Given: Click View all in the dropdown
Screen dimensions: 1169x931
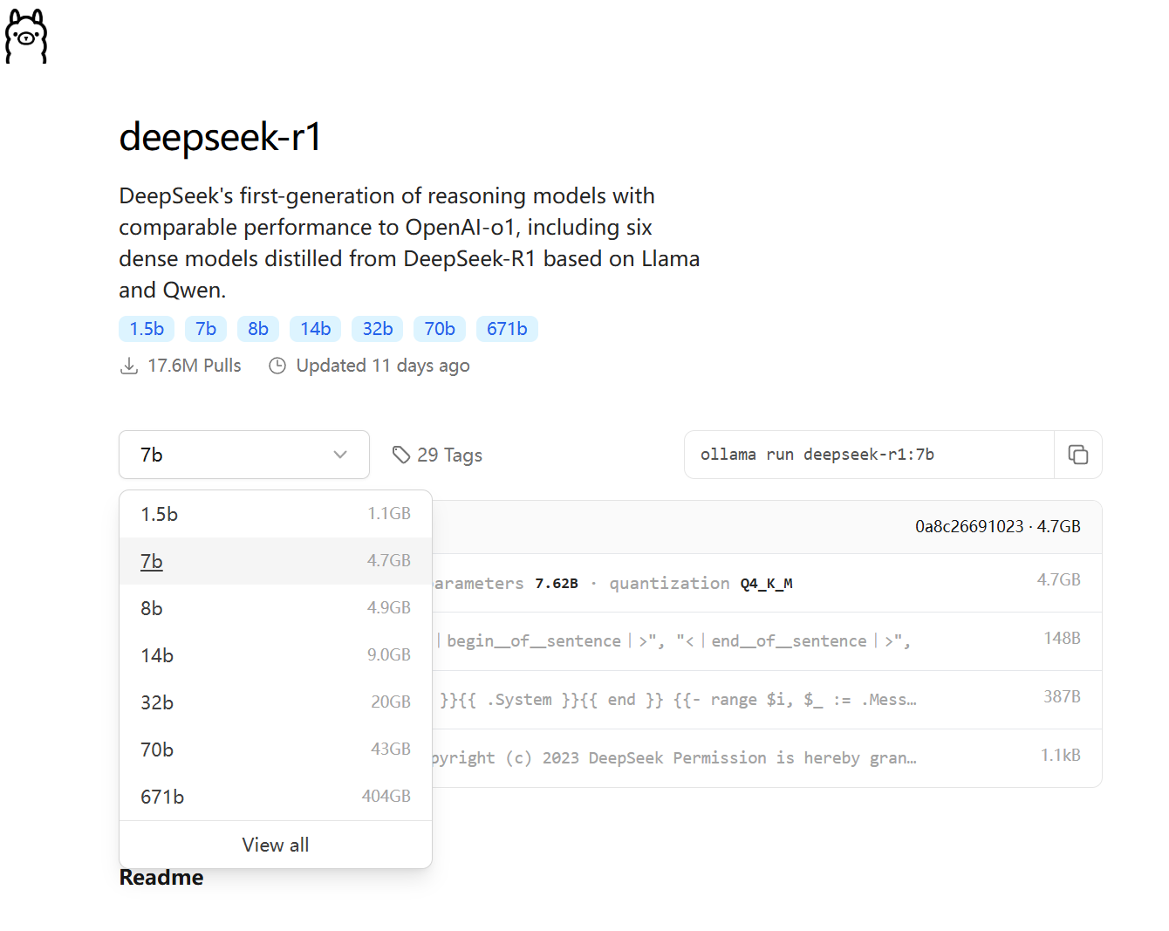Looking at the screenshot, I should [276, 845].
